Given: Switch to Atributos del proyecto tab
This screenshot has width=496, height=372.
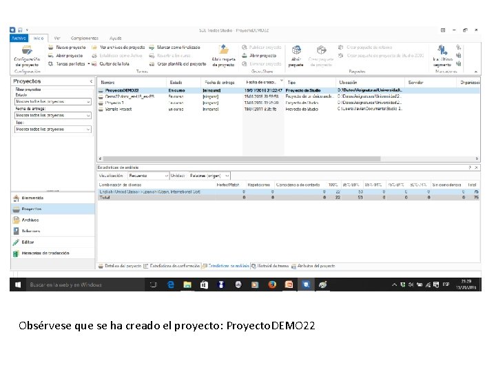Looking at the screenshot, I should click(x=313, y=266).
